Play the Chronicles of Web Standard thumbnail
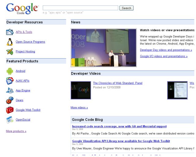This screenshot has width=196, height=157. 81,90
